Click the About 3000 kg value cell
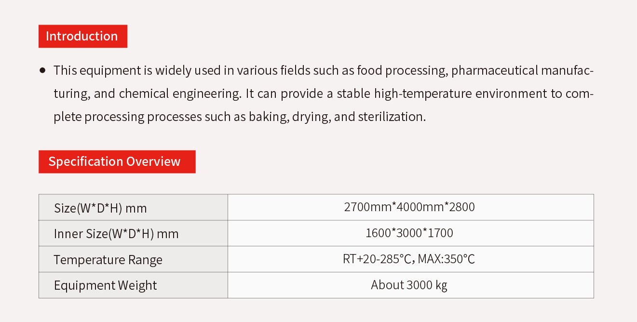This screenshot has height=322, width=637. (411, 285)
